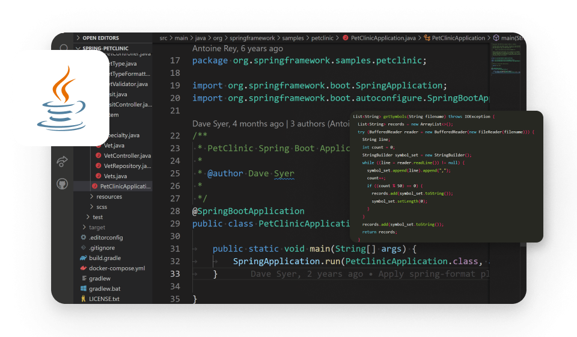
Task: Open the Live Share icon in activity bar
Action: coord(63,161)
